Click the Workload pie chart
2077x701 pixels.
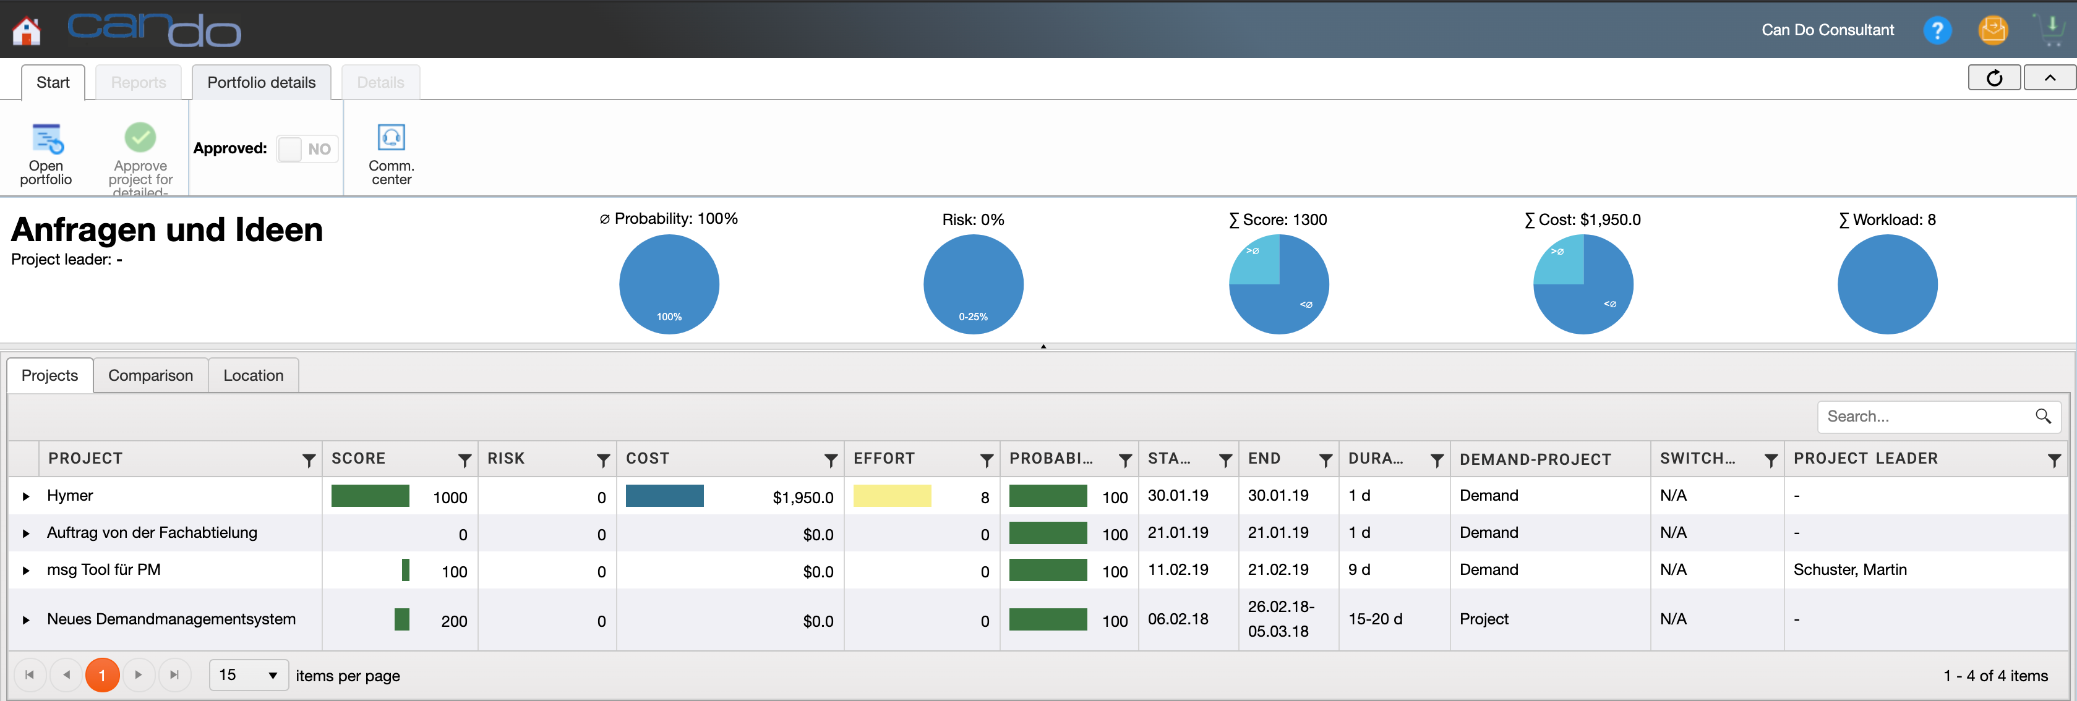click(1888, 284)
